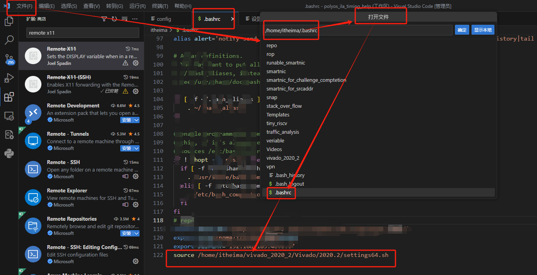Select .bash_history in the file list
Screen dimensions: 537x275
coord(379,175)
